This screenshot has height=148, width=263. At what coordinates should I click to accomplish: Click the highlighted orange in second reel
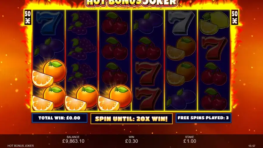point(82,98)
